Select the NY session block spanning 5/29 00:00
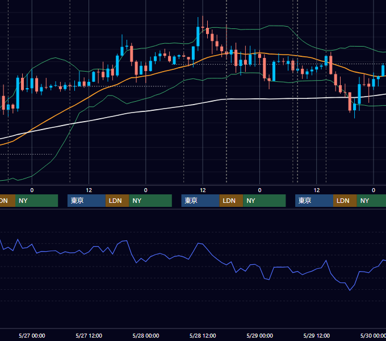This screenshot has width=386, height=341. [264, 201]
